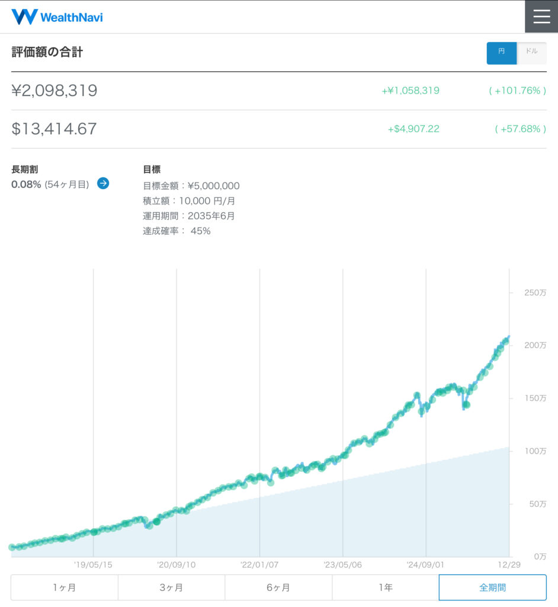The width and height of the screenshot is (558, 607).
Task: Click the +¥1,058,319 yen gain
Action: point(411,91)
